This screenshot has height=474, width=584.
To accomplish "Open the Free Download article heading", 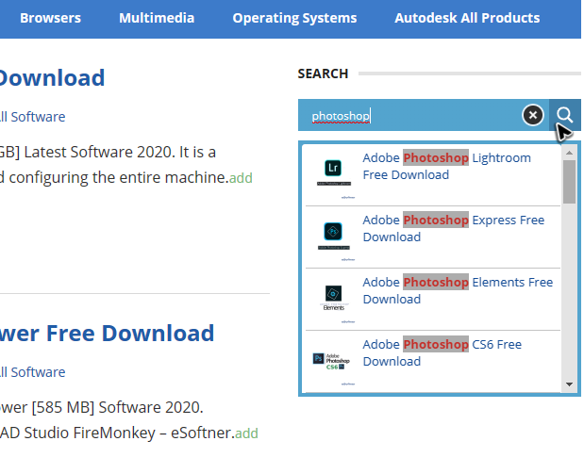I will pyautogui.click(x=107, y=333).
